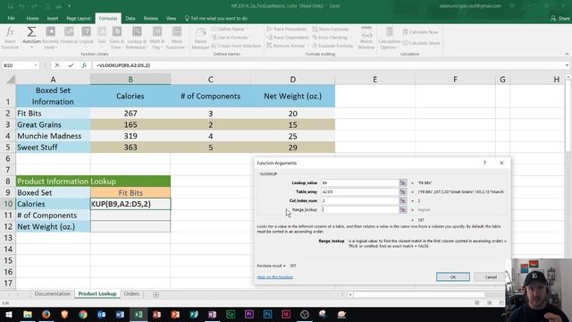
Task: Click the Range_lookup range selector icon
Action: click(403, 209)
